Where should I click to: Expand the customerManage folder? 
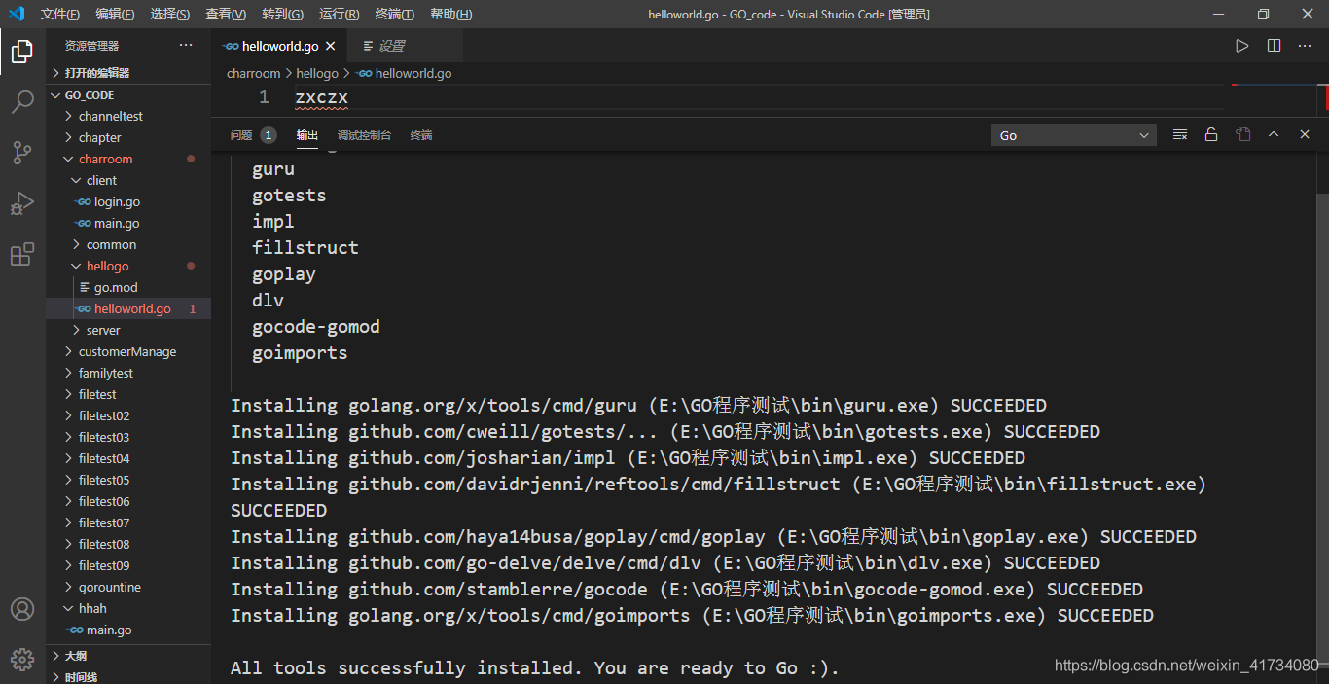(128, 351)
